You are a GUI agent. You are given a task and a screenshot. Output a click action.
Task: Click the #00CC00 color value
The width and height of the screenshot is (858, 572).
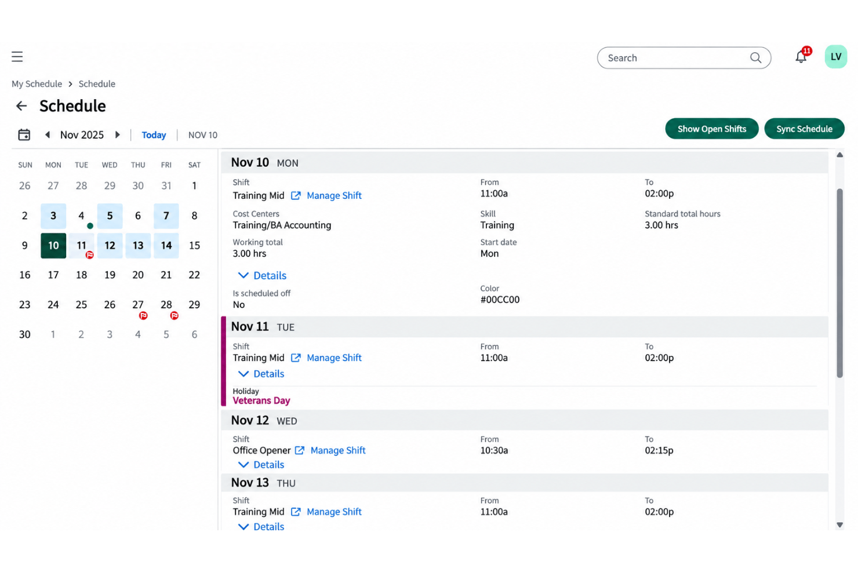(500, 300)
